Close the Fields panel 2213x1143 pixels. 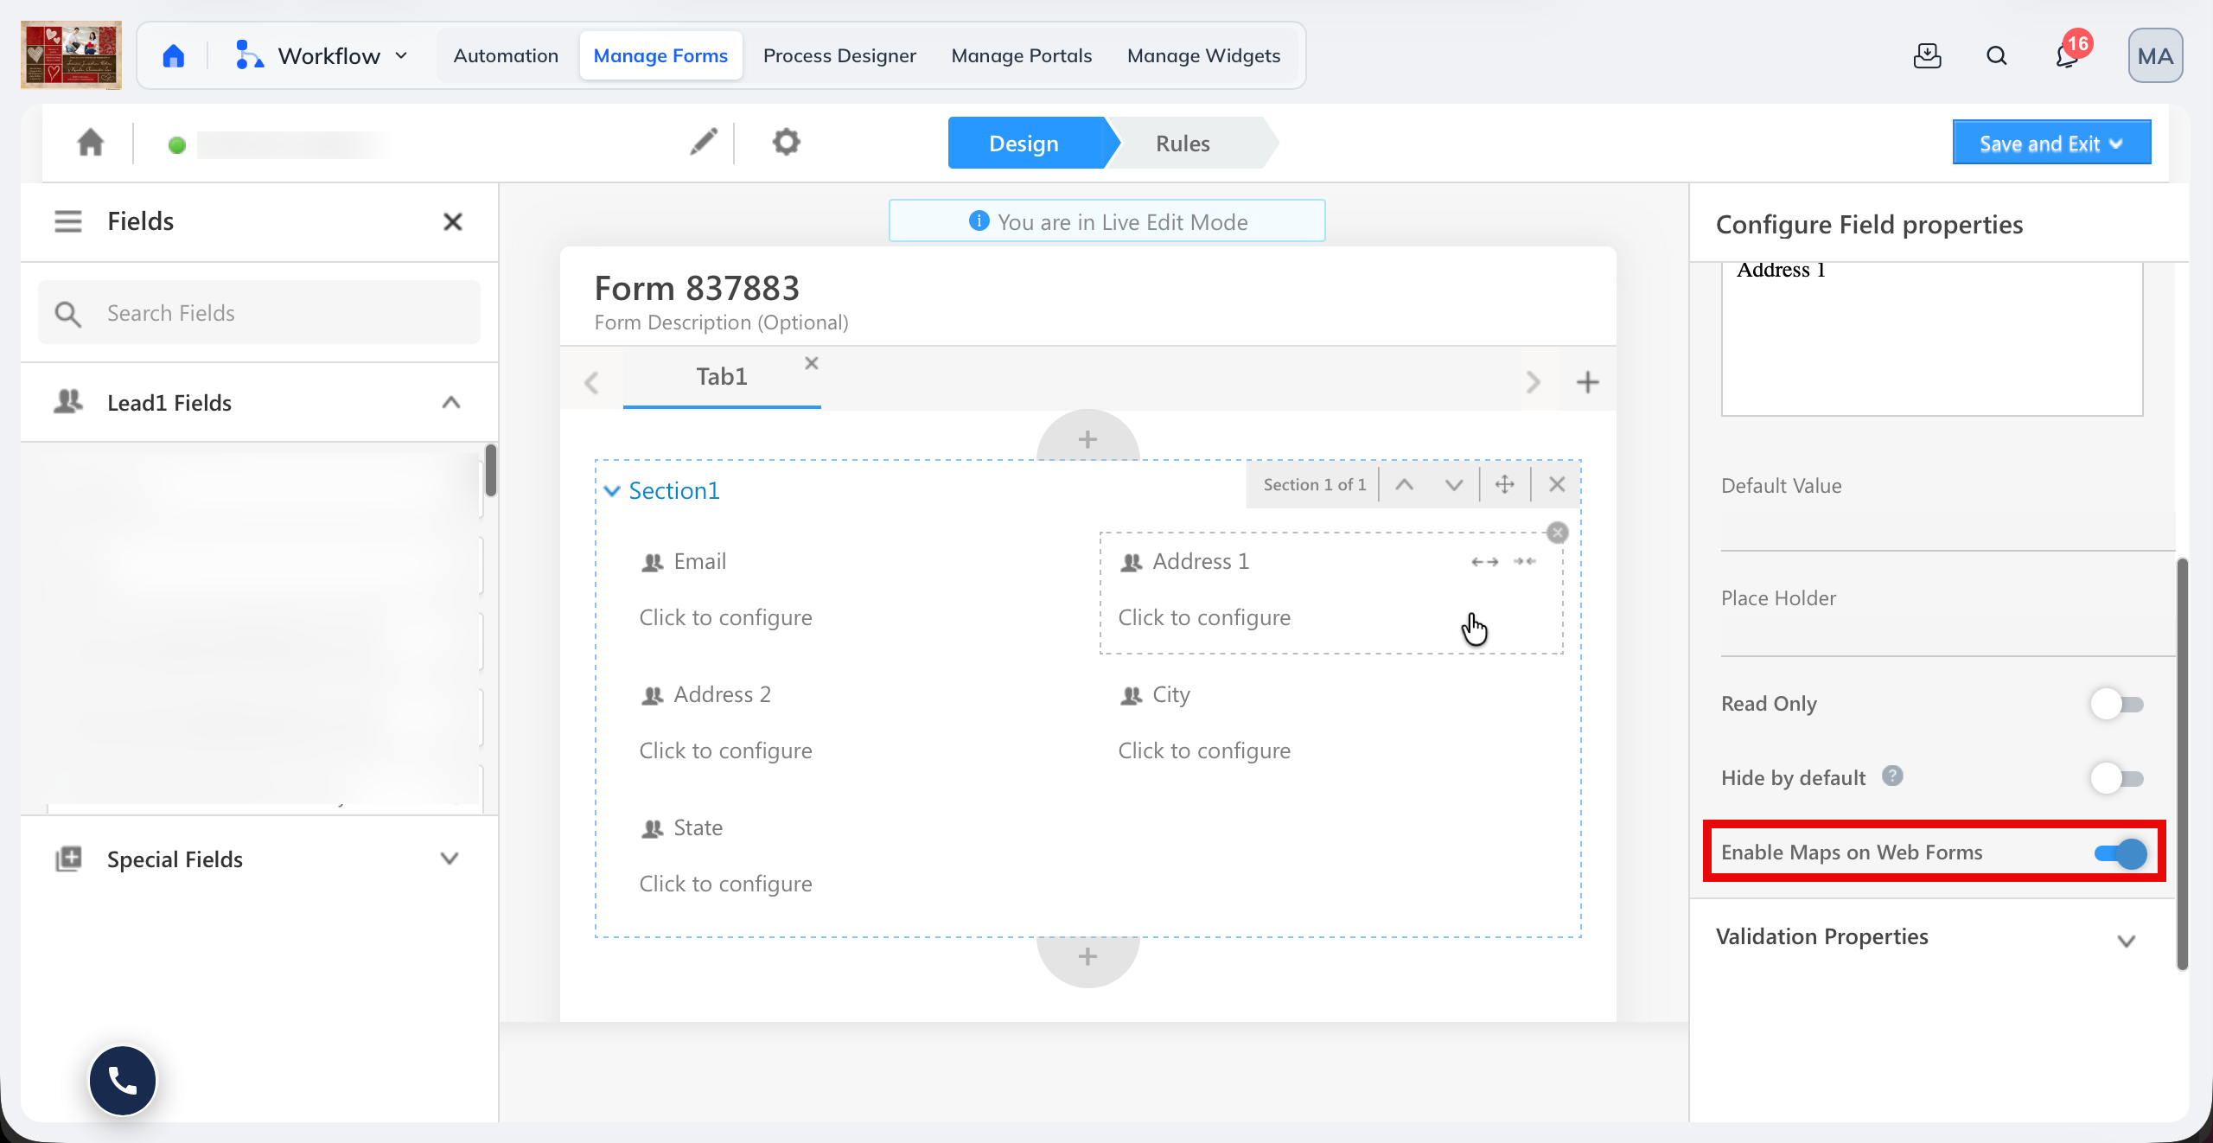tap(452, 222)
